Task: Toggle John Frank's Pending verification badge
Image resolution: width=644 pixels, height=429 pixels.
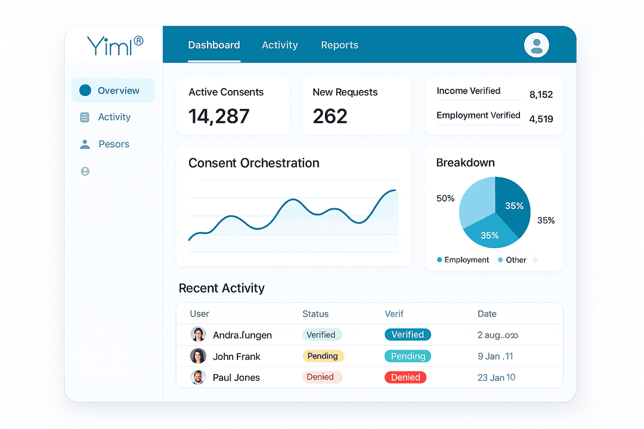Action: [408, 356]
